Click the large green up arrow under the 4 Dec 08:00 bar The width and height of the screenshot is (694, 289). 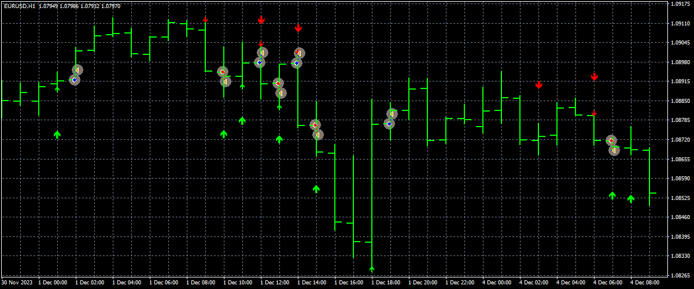631,199
